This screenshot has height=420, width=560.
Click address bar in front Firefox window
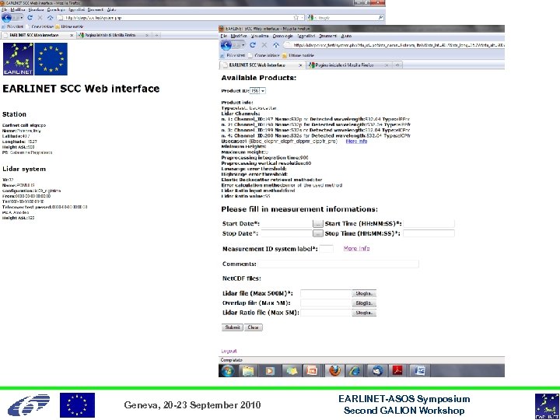click(394, 45)
